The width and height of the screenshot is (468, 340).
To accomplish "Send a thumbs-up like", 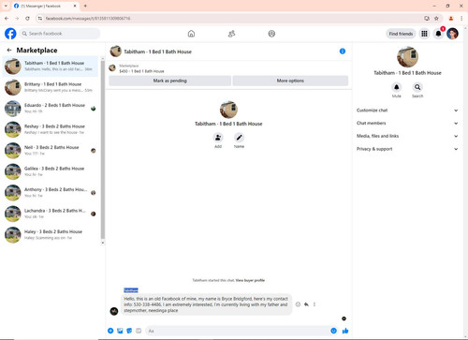I will coord(345,331).
